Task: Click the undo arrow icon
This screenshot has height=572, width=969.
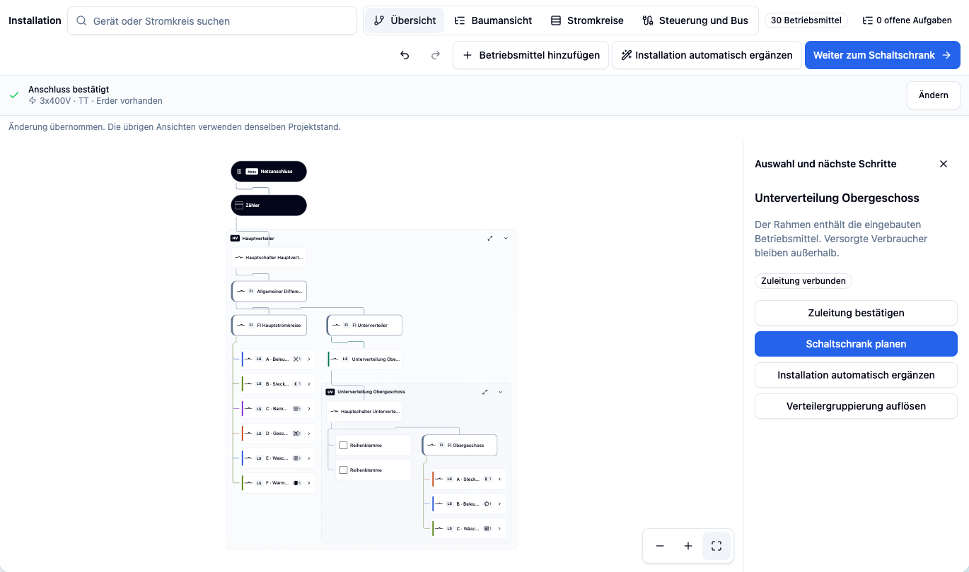Action: 405,55
